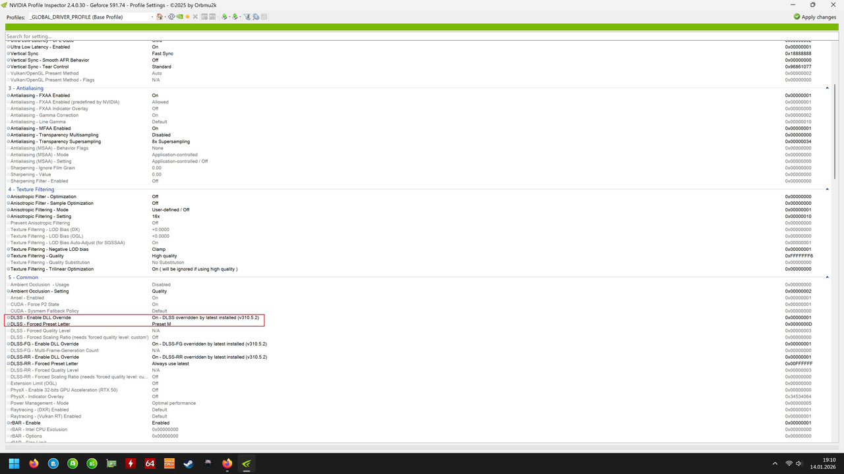The image size is (844, 474).
Task: Open the red 64 app in taskbar
Action: pyautogui.click(x=150, y=463)
